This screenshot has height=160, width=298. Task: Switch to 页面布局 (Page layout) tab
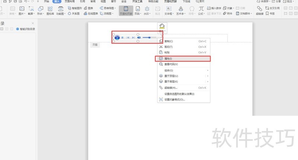pos(70,1)
